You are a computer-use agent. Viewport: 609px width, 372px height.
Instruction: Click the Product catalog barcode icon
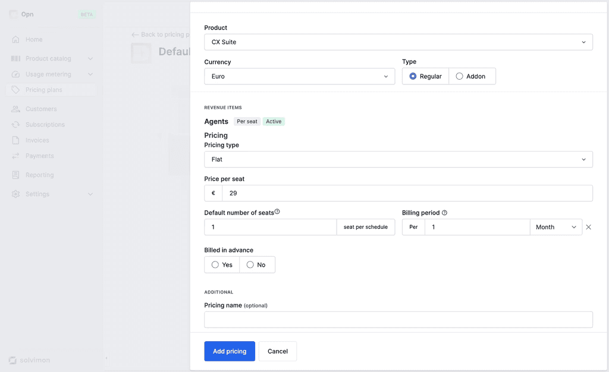coord(15,59)
